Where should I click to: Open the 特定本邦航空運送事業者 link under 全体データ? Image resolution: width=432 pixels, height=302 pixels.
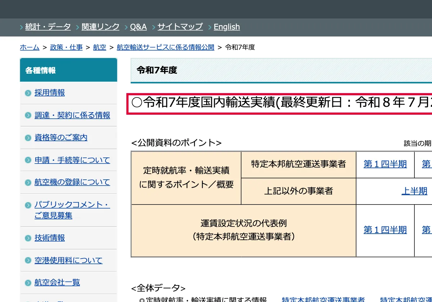tap(323, 299)
